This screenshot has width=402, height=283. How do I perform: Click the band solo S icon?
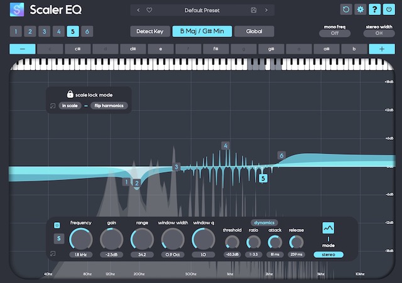click(58, 238)
